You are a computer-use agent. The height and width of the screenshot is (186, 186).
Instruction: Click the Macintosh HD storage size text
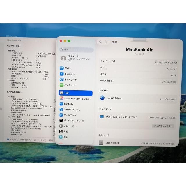pyautogui.click(x=158, y=144)
